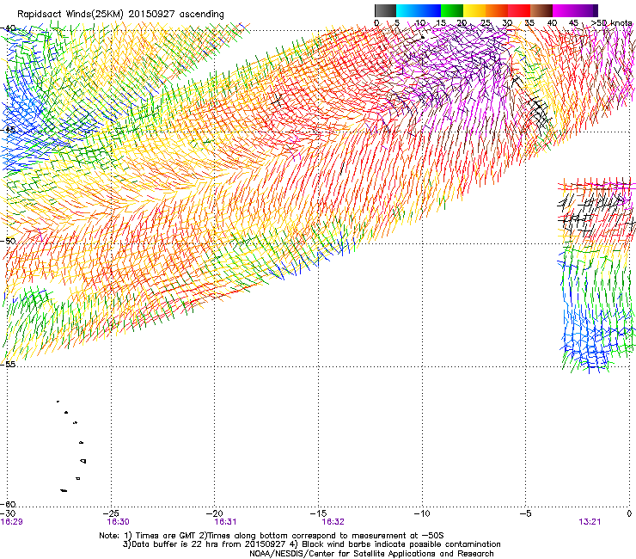The image size is (636, 559).
Task: Click the purple 16:30 time stamp
Action: click(118, 522)
